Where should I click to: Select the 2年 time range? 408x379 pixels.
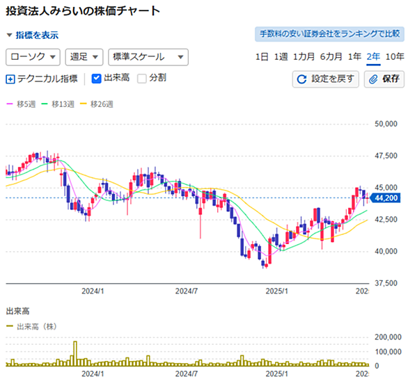tap(373, 56)
